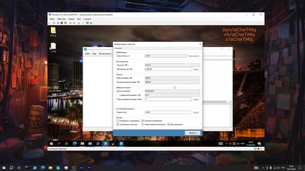The width and height of the screenshot is (305, 171).
Task: Click the Закрыть button in dialog
Action: (193, 133)
